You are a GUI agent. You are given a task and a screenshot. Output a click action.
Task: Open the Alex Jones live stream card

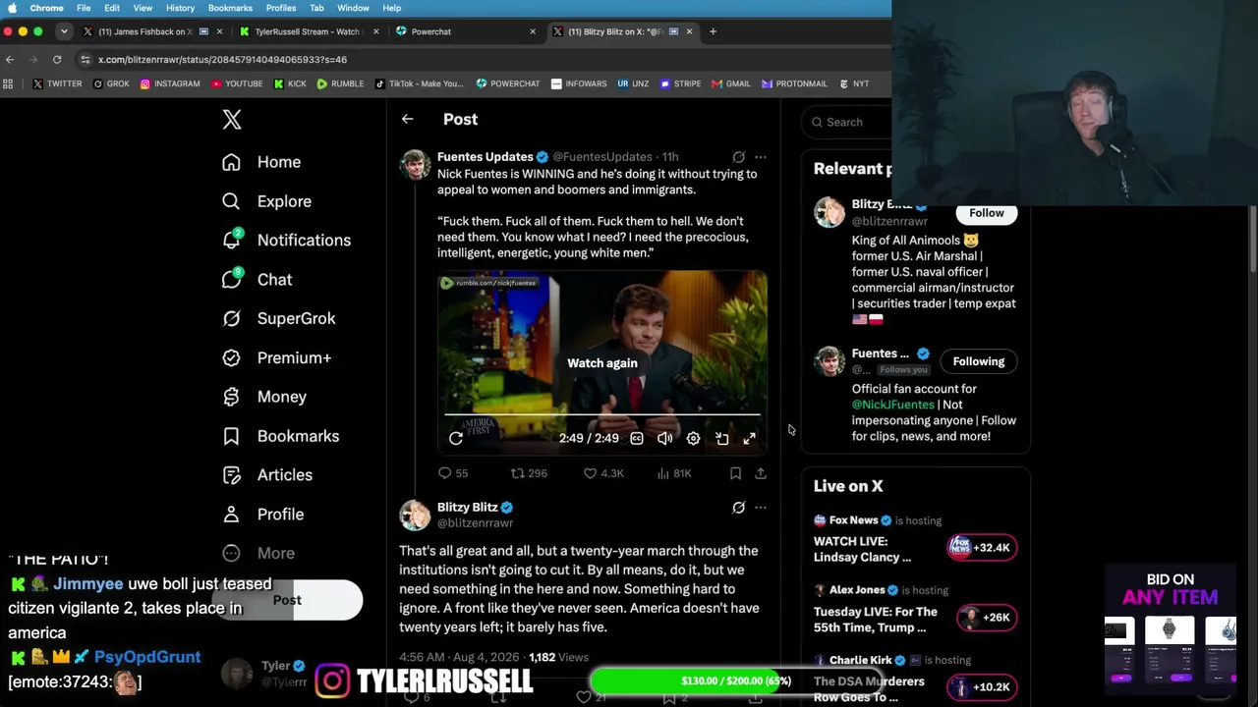[915, 610]
